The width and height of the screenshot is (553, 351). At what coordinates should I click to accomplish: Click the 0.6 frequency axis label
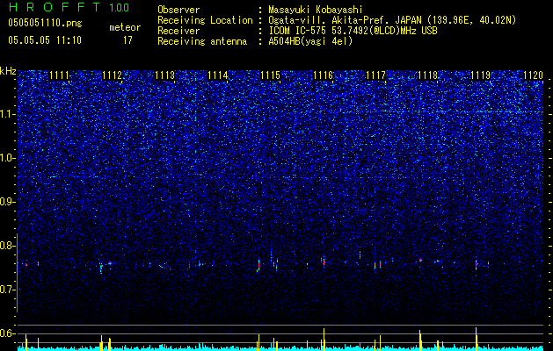[7, 333]
